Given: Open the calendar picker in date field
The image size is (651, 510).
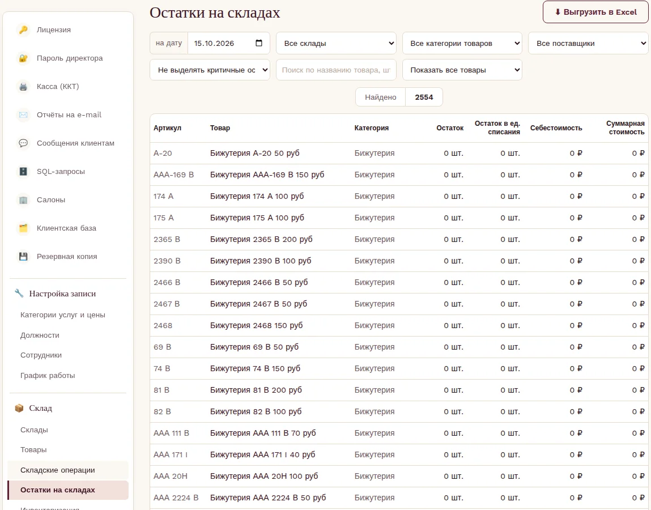Looking at the screenshot, I should pos(259,43).
